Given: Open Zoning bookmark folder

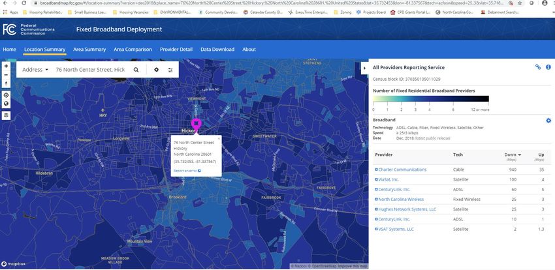Looking at the screenshot, I should pyautogui.click(x=343, y=12).
